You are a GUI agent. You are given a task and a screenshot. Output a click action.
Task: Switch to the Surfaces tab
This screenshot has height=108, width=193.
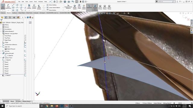click(x=15, y=13)
